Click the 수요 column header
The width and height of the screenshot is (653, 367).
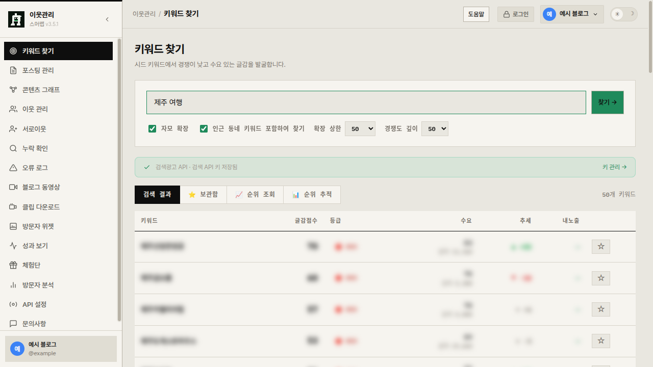(466, 221)
